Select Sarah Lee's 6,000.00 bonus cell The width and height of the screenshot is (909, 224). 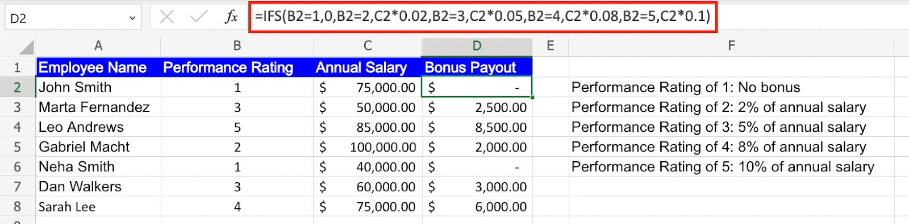click(477, 207)
